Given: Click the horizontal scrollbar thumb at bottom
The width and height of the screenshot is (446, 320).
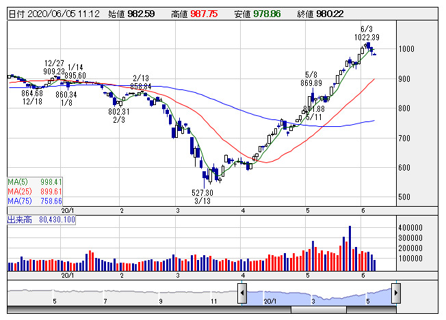Looking at the screenshot, I should [x=319, y=310].
